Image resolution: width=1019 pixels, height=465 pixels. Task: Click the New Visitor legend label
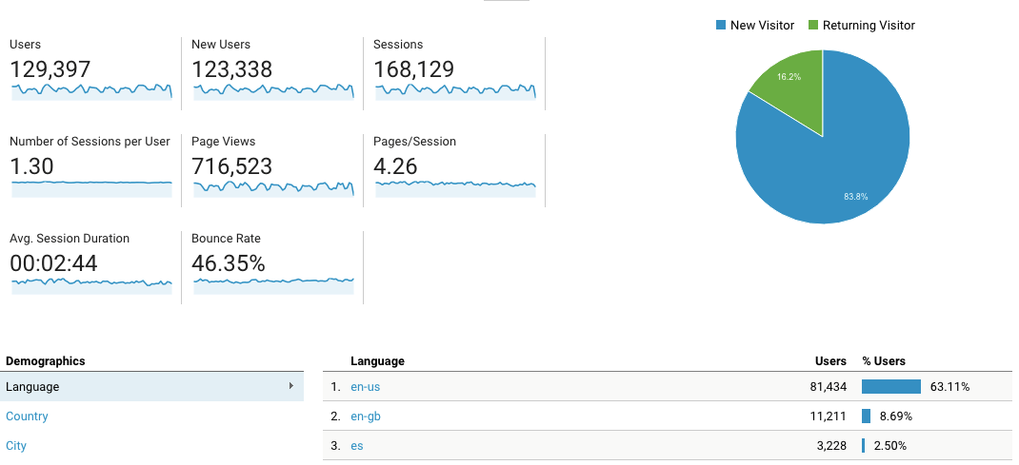[762, 26]
